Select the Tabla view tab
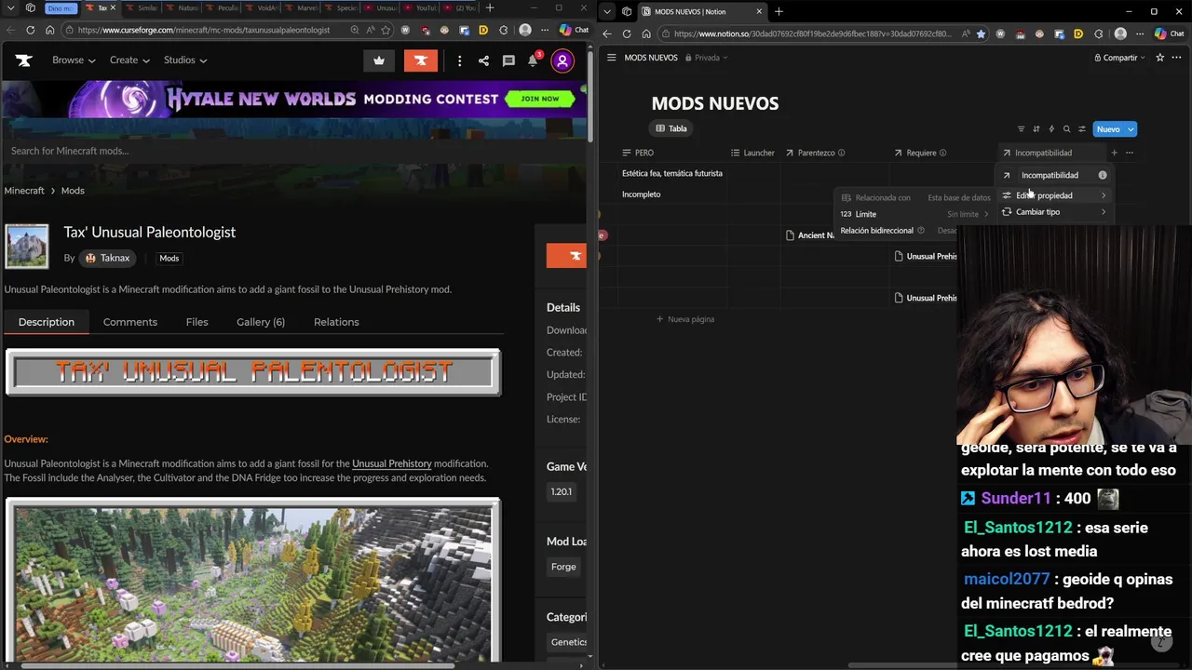The height and width of the screenshot is (670, 1192). (671, 128)
